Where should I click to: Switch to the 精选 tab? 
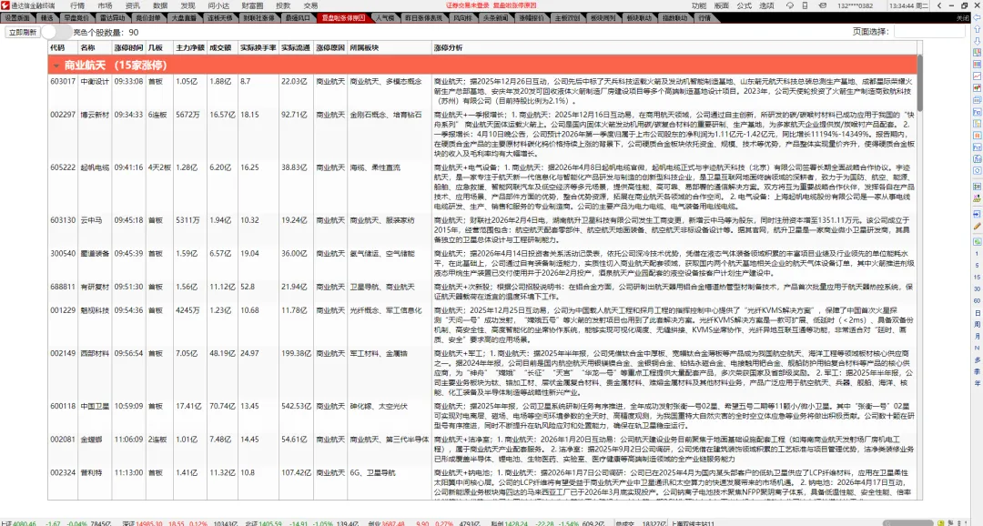[46, 18]
